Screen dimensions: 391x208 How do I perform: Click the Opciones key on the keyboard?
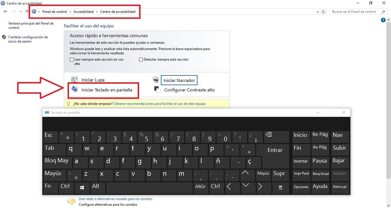[301, 187]
